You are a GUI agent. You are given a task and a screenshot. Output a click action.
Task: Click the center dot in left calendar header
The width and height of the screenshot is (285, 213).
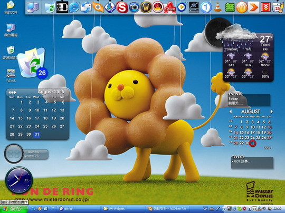click(12, 93)
